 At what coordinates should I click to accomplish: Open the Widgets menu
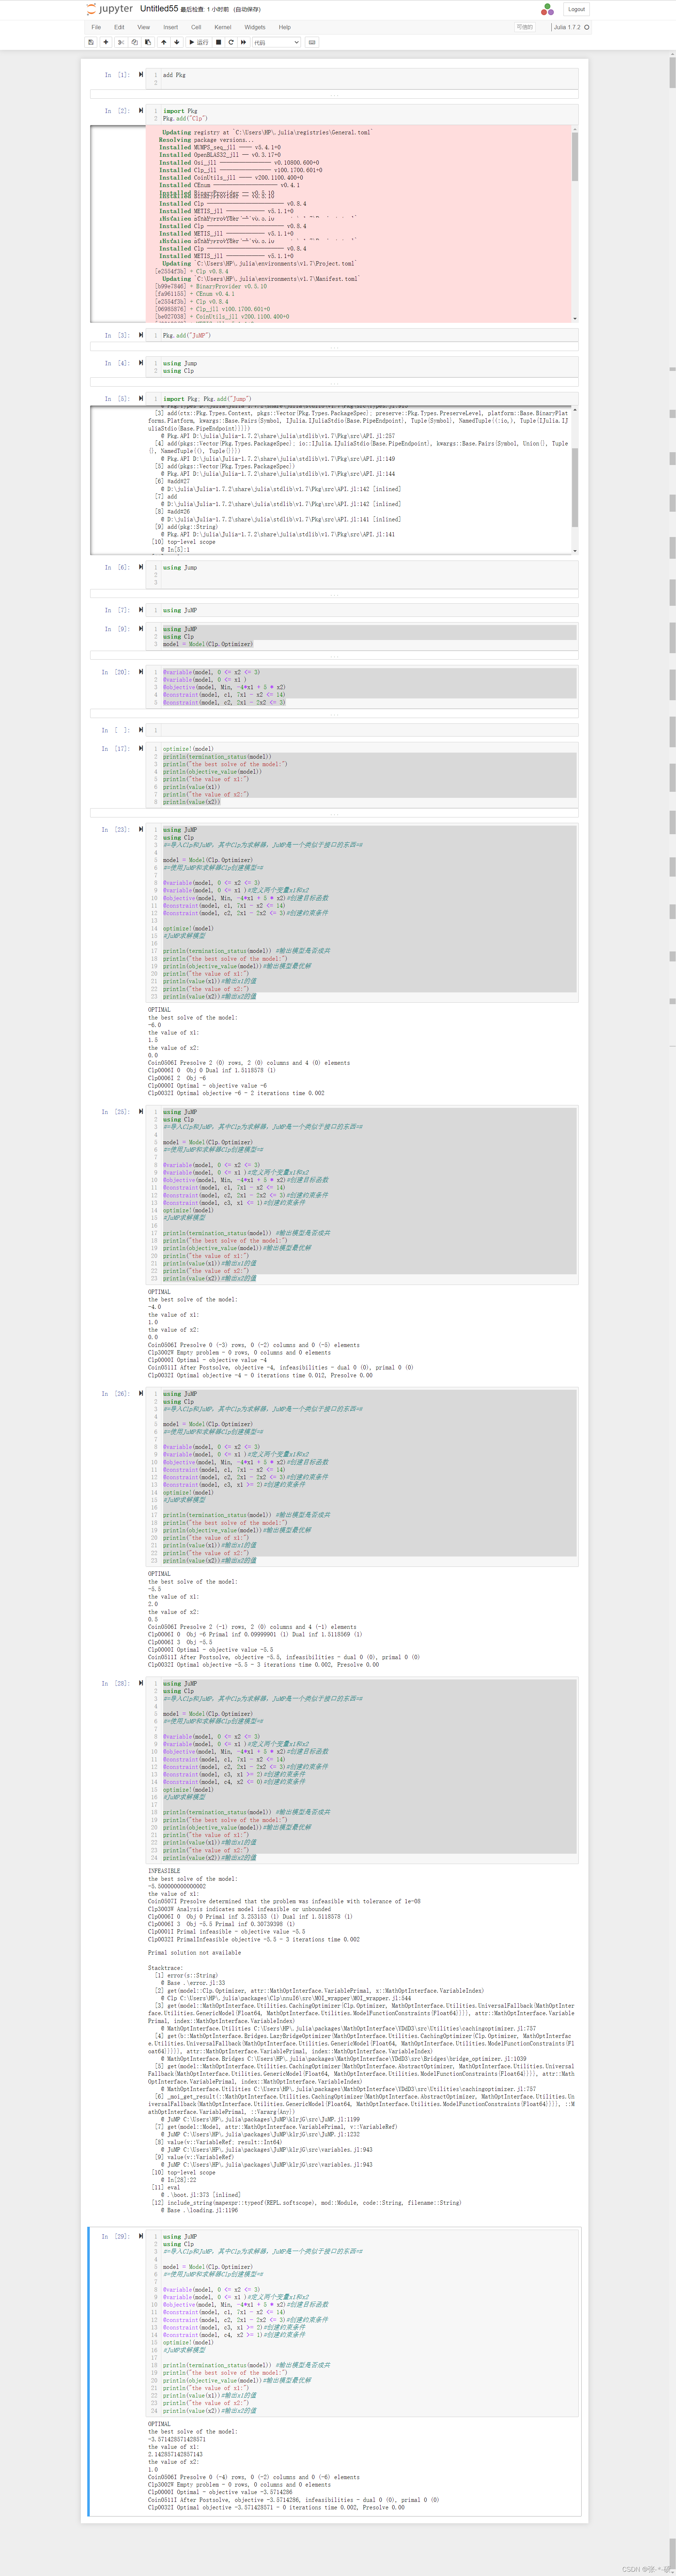click(255, 27)
